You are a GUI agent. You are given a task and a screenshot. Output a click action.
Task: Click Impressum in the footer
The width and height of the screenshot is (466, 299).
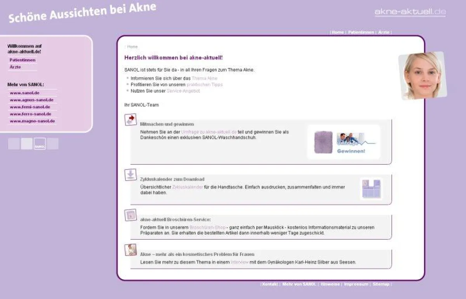(x=356, y=284)
